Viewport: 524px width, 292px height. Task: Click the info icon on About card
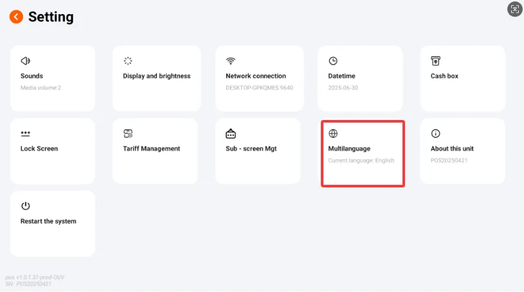pos(435,133)
